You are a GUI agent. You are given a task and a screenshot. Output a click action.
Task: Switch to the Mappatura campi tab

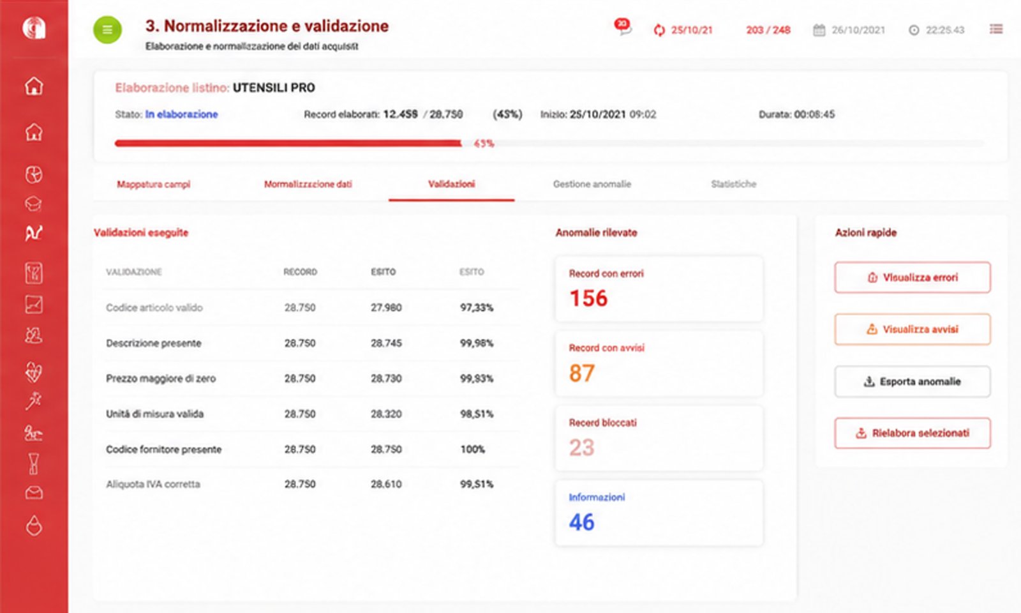[153, 184]
